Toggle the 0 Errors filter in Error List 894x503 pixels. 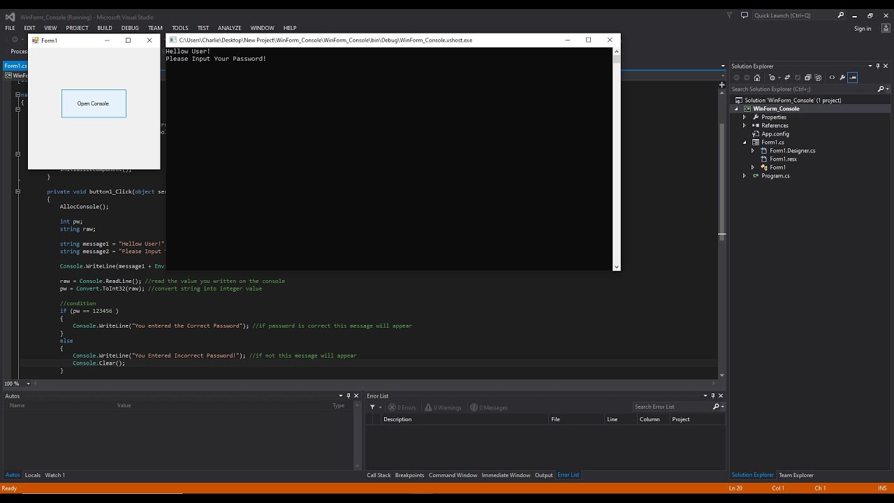pyautogui.click(x=402, y=407)
